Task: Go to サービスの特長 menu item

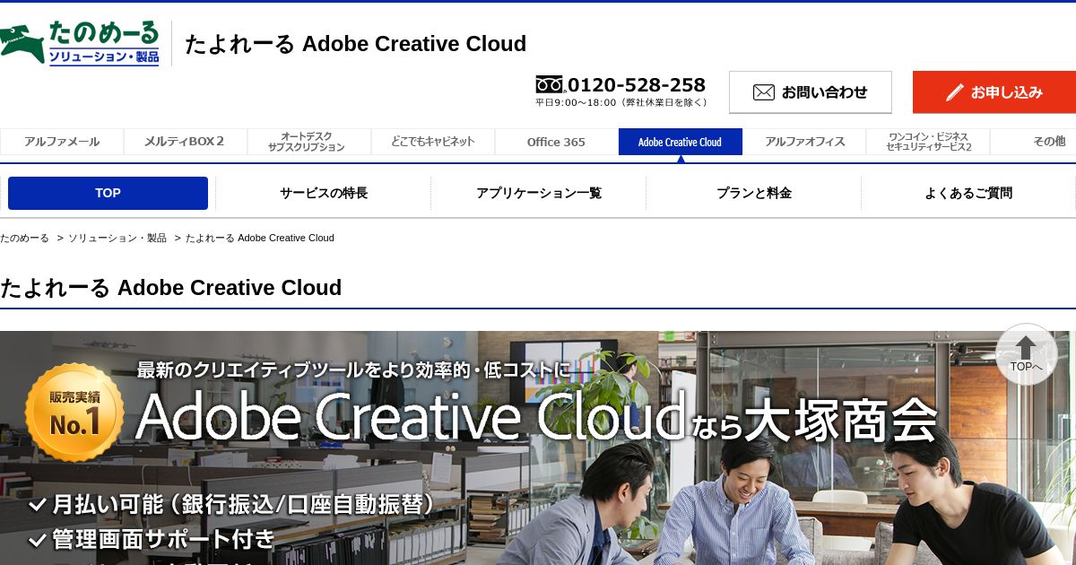Action: pyautogui.click(x=324, y=193)
